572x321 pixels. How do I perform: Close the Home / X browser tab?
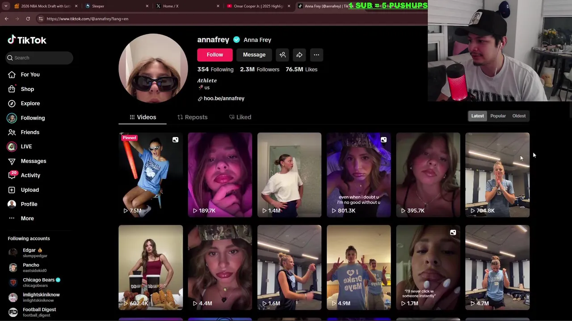(x=218, y=6)
